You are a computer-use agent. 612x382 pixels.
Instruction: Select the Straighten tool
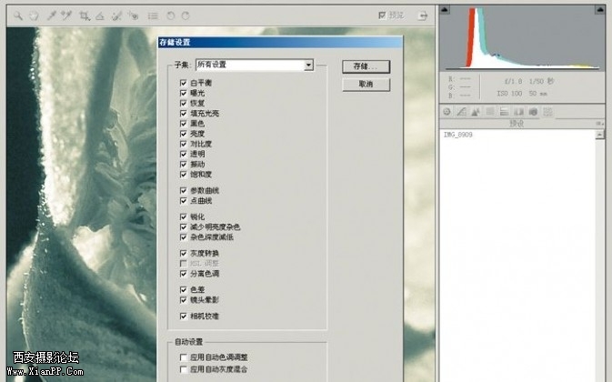pos(100,15)
